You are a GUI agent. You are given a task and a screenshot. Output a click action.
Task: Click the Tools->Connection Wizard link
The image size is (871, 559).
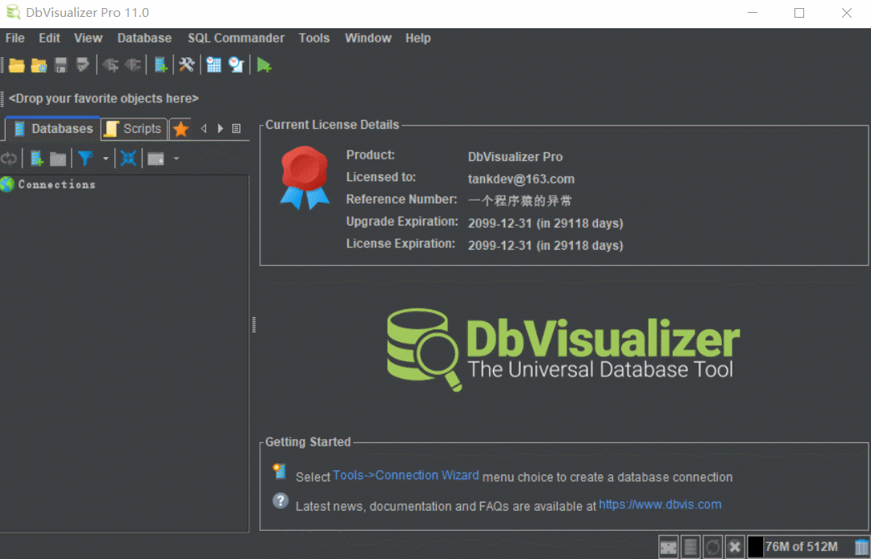pyautogui.click(x=405, y=475)
